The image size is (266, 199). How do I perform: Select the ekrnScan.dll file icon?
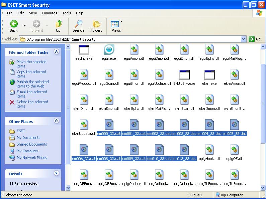pos(184,99)
